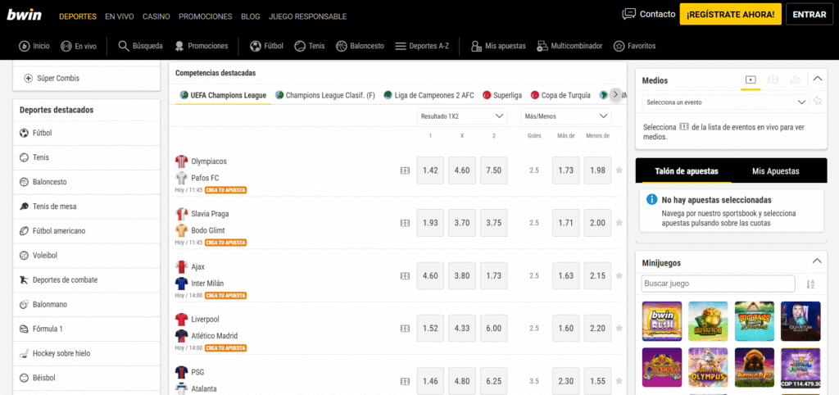Select Fútbol in the sports toolbar
Image resolution: width=839 pixels, height=395 pixels.
[x=266, y=46]
